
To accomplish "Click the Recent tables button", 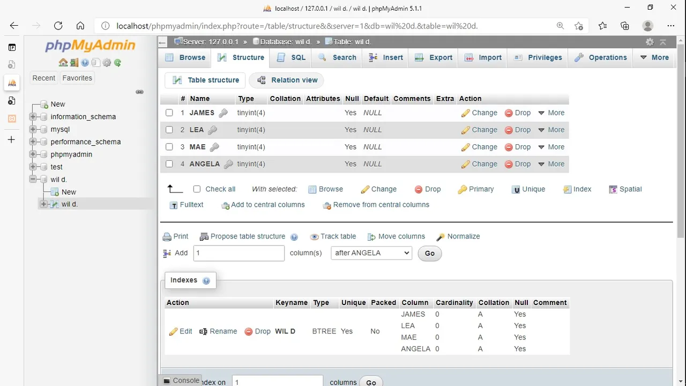I will point(43,78).
